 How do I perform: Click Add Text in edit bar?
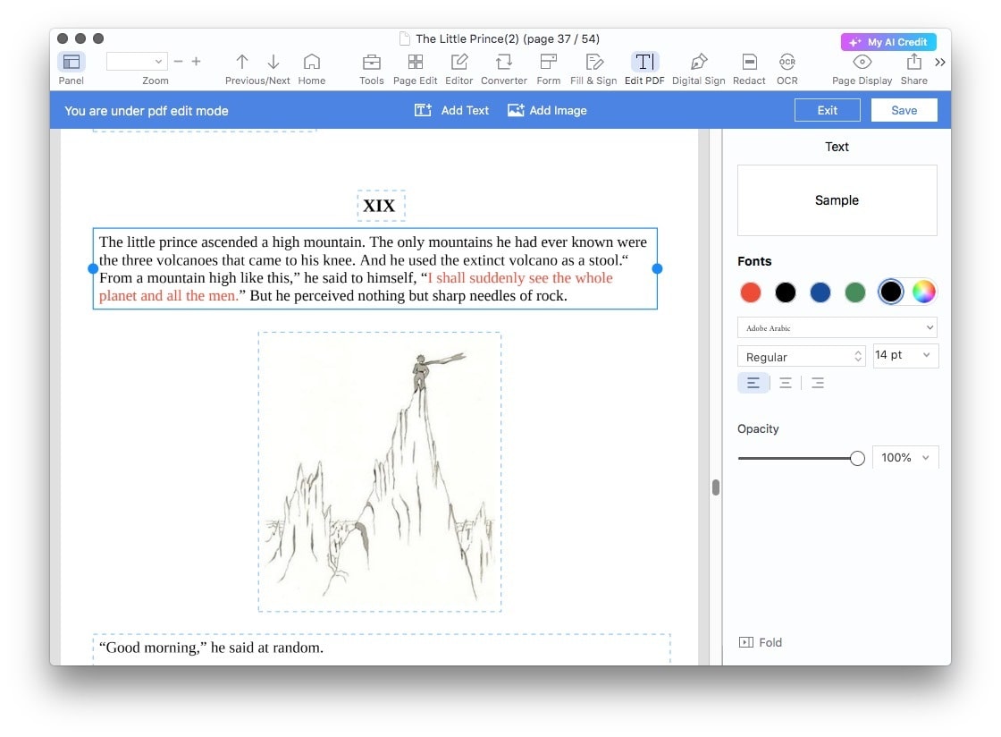click(x=452, y=111)
